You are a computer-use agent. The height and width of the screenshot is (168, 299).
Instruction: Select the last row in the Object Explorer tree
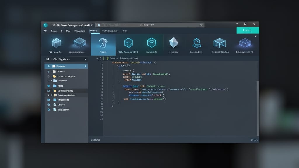(66, 110)
